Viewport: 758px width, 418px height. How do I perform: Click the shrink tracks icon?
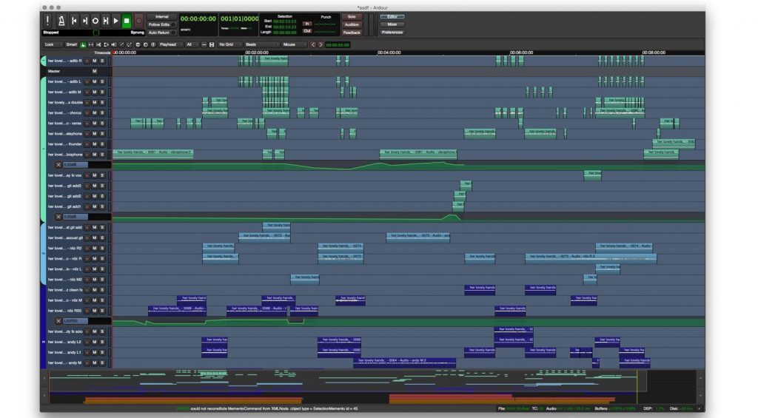click(204, 45)
